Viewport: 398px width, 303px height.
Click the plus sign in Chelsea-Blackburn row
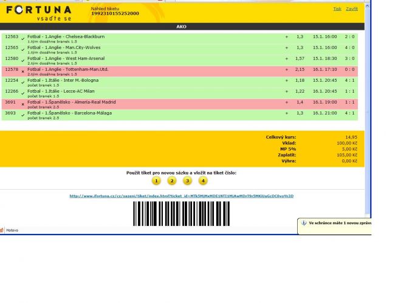coord(287,37)
